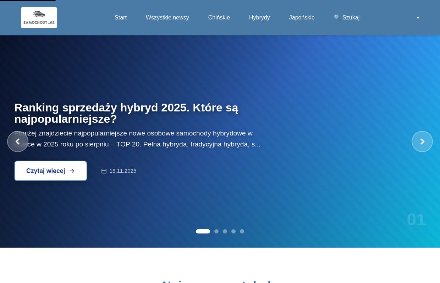Viewport: 440px width, 283px height.
Task: Activate the last carousel slide indicator
Action: coord(242,231)
